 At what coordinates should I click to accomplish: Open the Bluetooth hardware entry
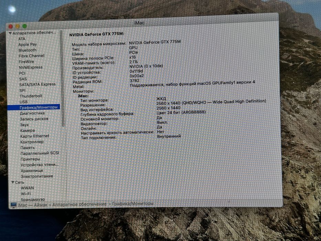[x=28, y=50]
